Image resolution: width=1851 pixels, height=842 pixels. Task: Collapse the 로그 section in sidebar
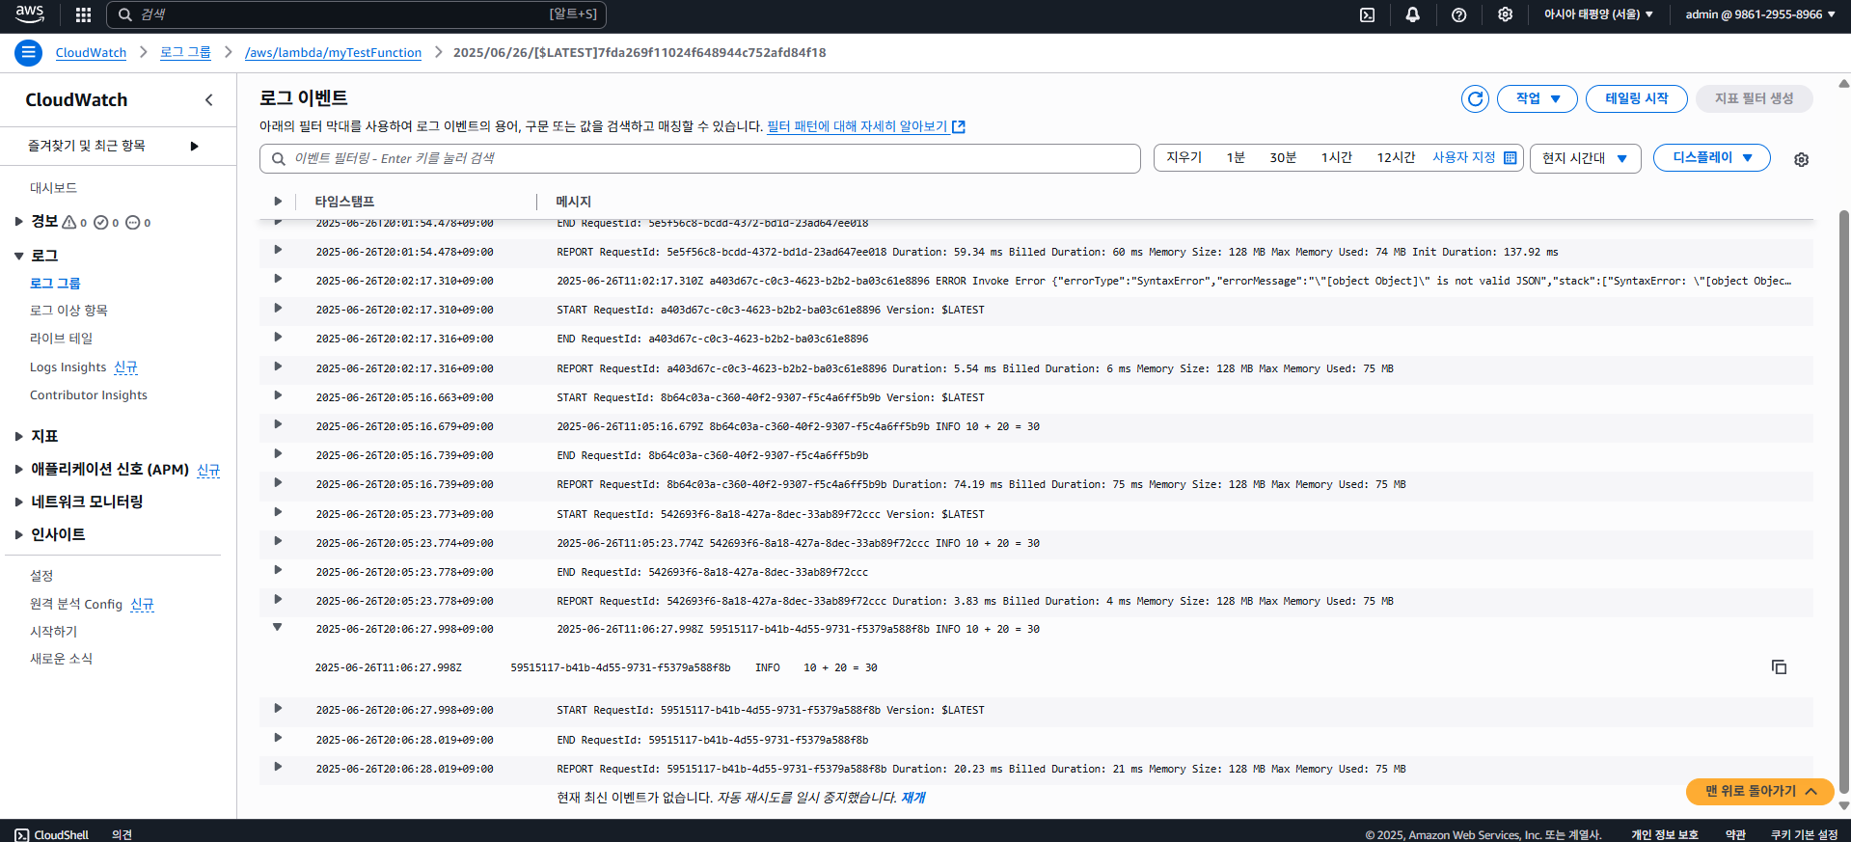pyautogui.click(x=18, y=256)
